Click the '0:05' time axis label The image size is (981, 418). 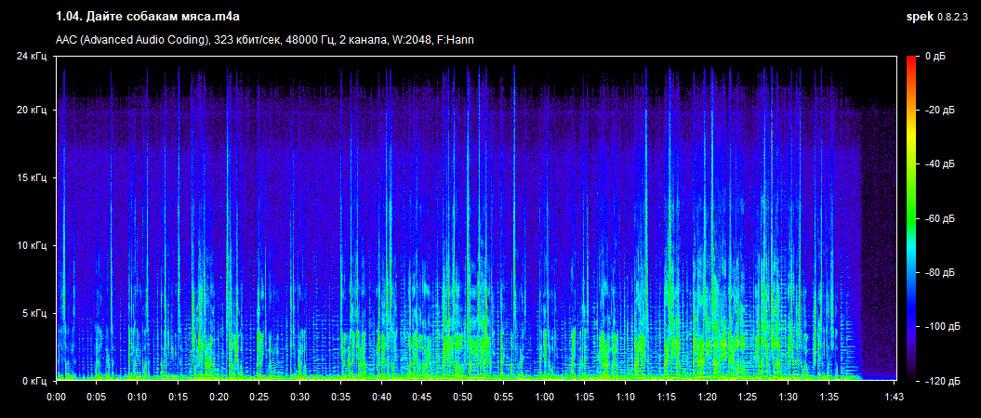point(96,396)
